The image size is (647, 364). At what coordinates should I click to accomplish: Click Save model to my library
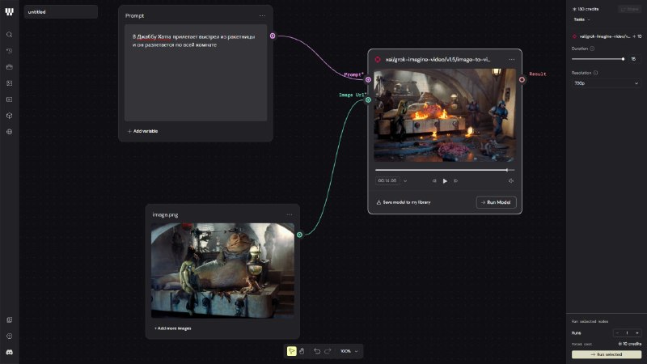click(403, 203)
